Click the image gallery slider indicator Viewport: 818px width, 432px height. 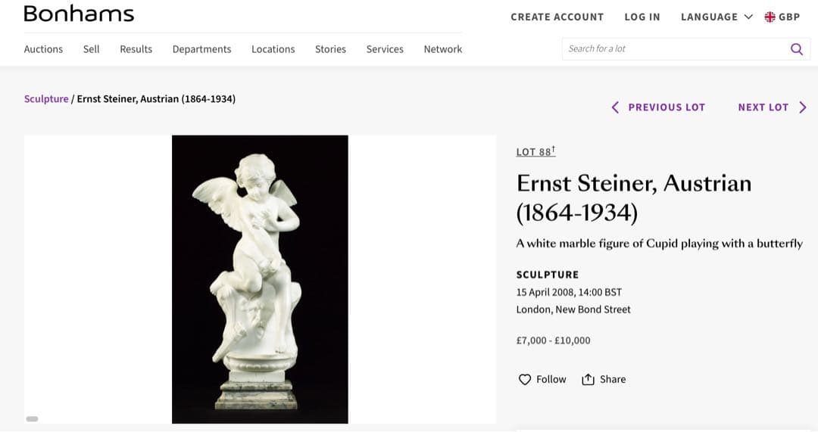32,418
